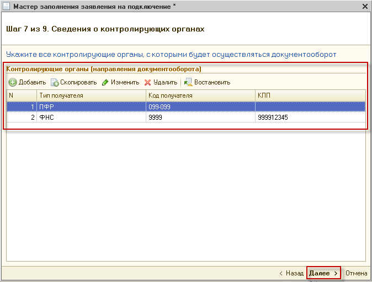Select the ПФР row in the table
Viewport: 372px width, 282px height.
pos(91,107)
